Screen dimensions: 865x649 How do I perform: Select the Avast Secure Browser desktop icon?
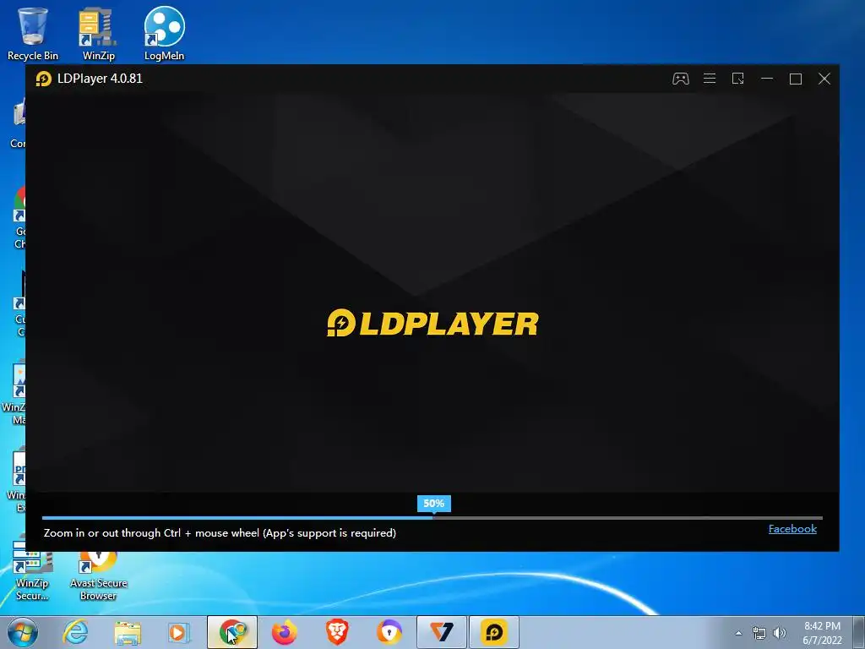pos(98,576)
